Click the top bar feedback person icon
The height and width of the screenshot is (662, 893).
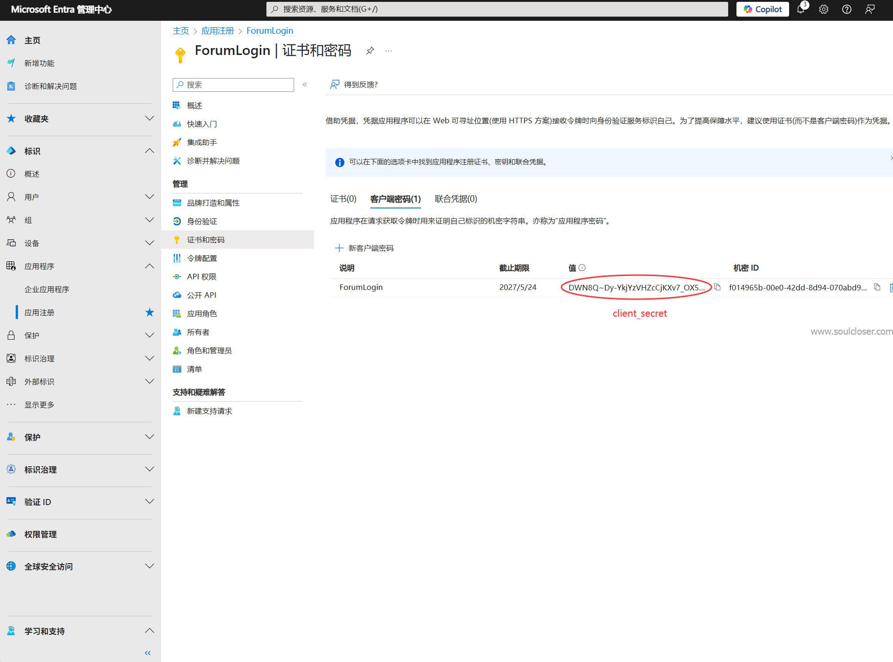(870, 9)
